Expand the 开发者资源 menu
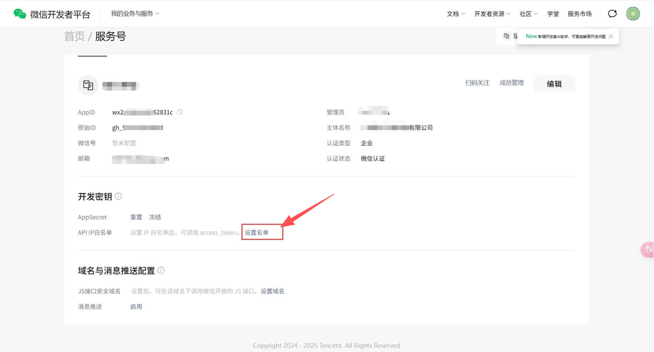The width and height of the screenshot is (654, 352). coord(492,14)
